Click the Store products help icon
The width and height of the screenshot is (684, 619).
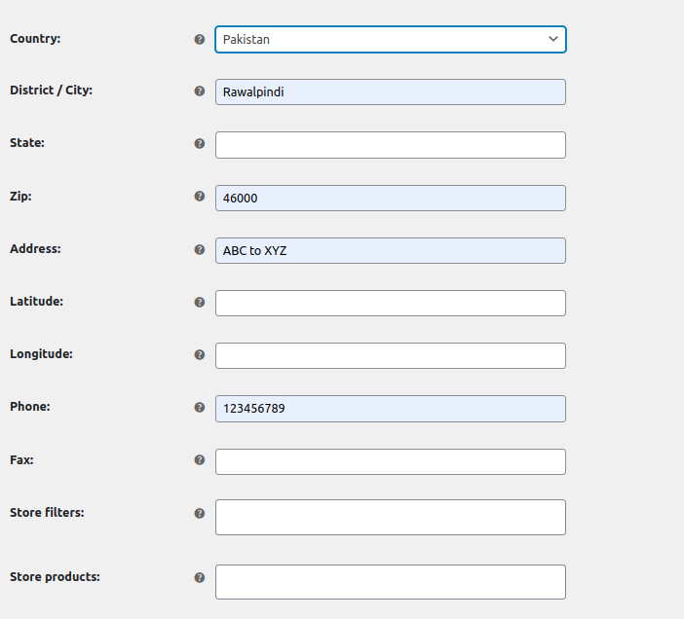tap(200, 577)
